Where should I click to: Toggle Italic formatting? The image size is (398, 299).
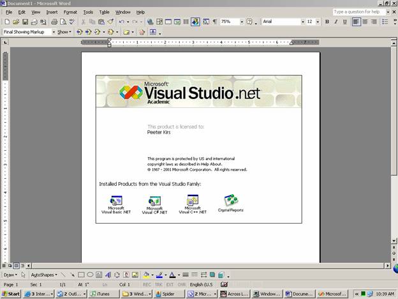pos(336,22)
